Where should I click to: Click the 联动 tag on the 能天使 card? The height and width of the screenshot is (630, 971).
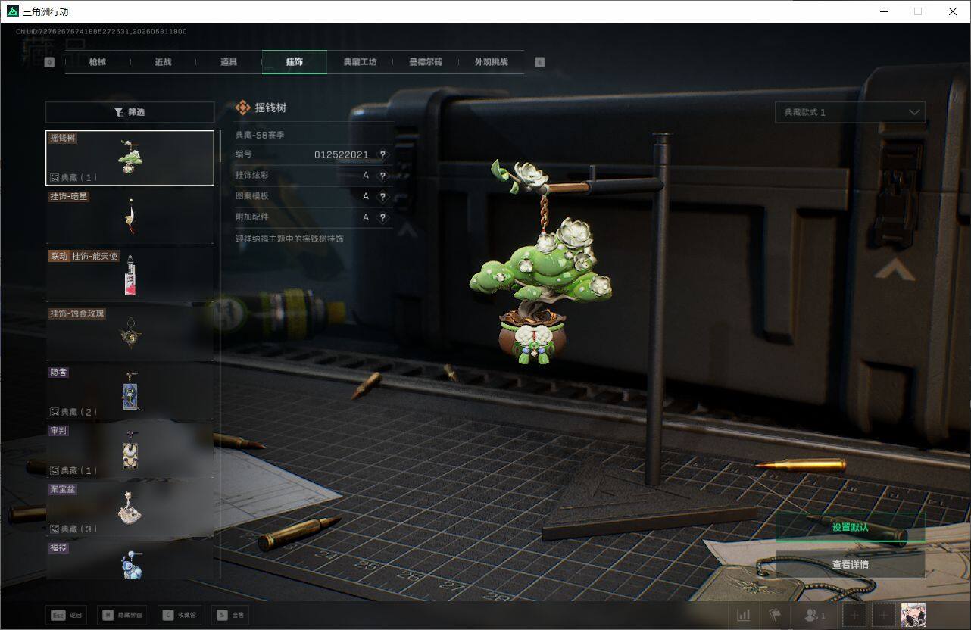click(59, 256)
